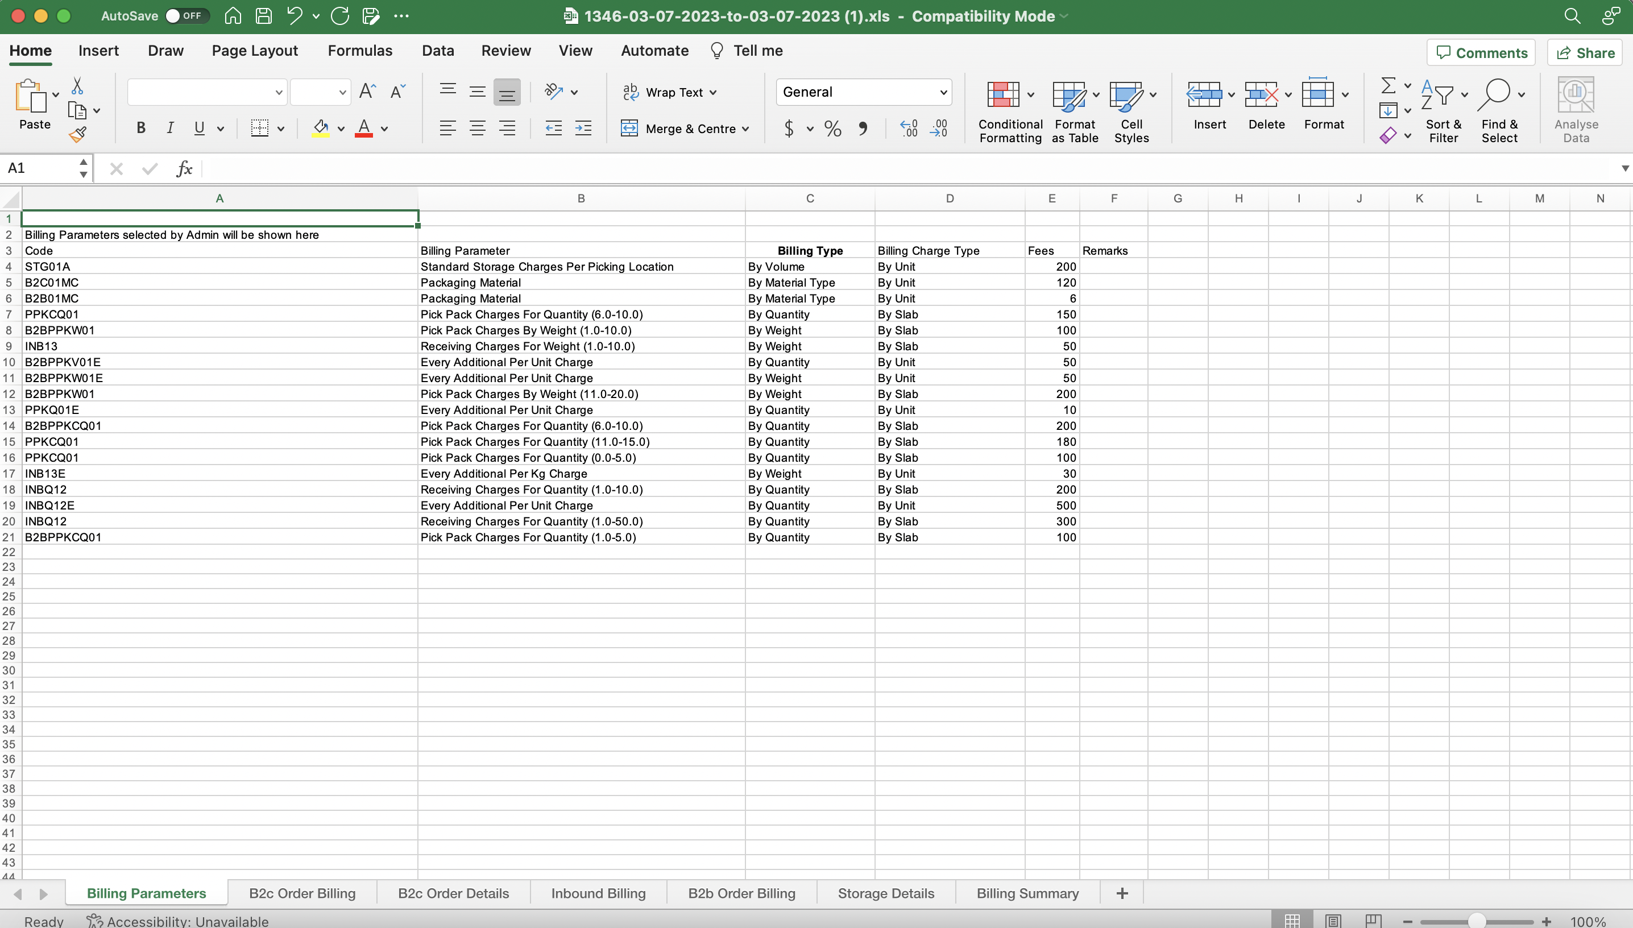Switch to Normal view in status bar
This screenshot has width=1633, height=928.
pos(1292,921)
